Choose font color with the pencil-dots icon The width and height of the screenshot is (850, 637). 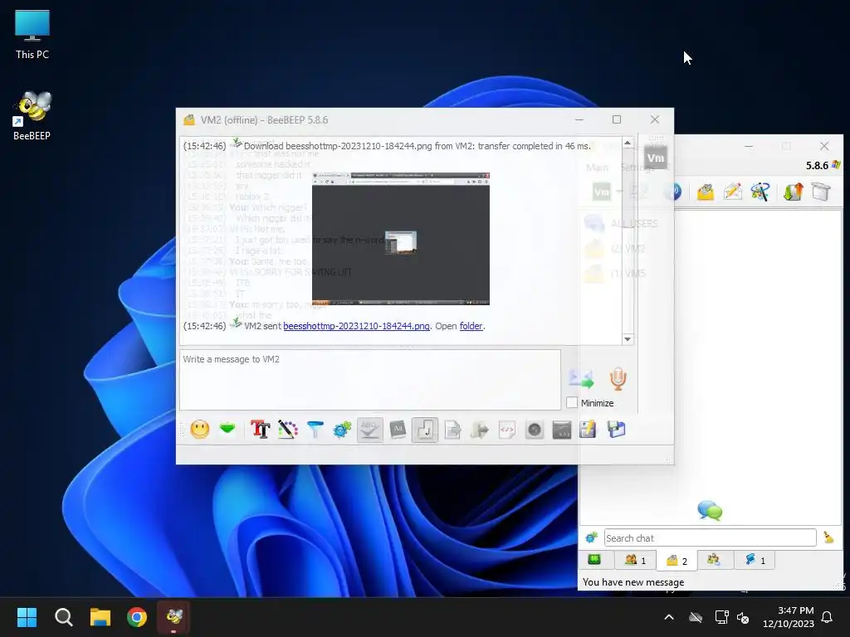tap(288, 430)
